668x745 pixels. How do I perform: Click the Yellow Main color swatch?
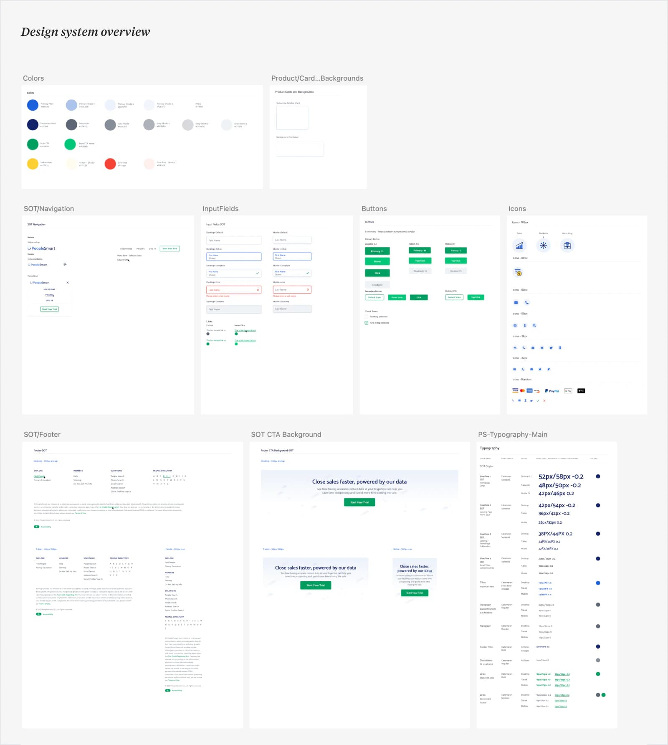click(x=33, y=164)
